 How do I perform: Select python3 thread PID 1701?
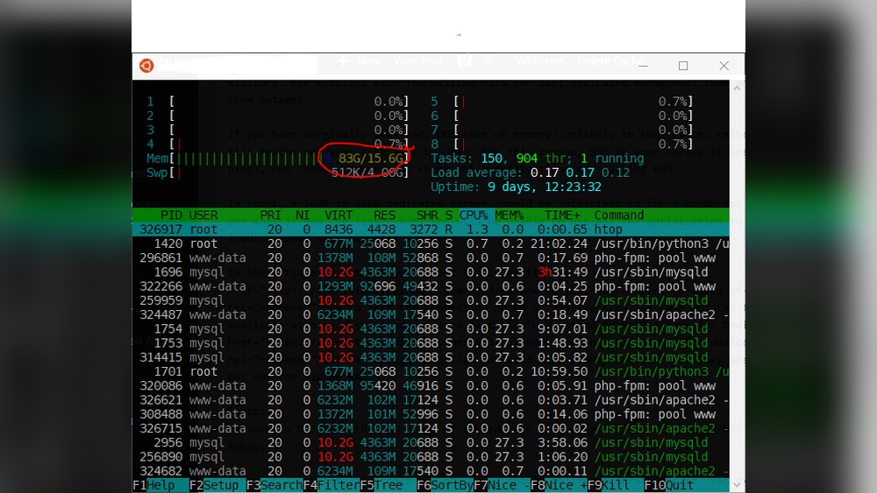431,372
